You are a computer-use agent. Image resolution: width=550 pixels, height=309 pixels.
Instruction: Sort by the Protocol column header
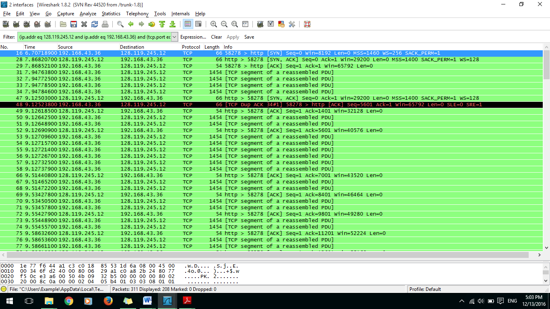192,47
